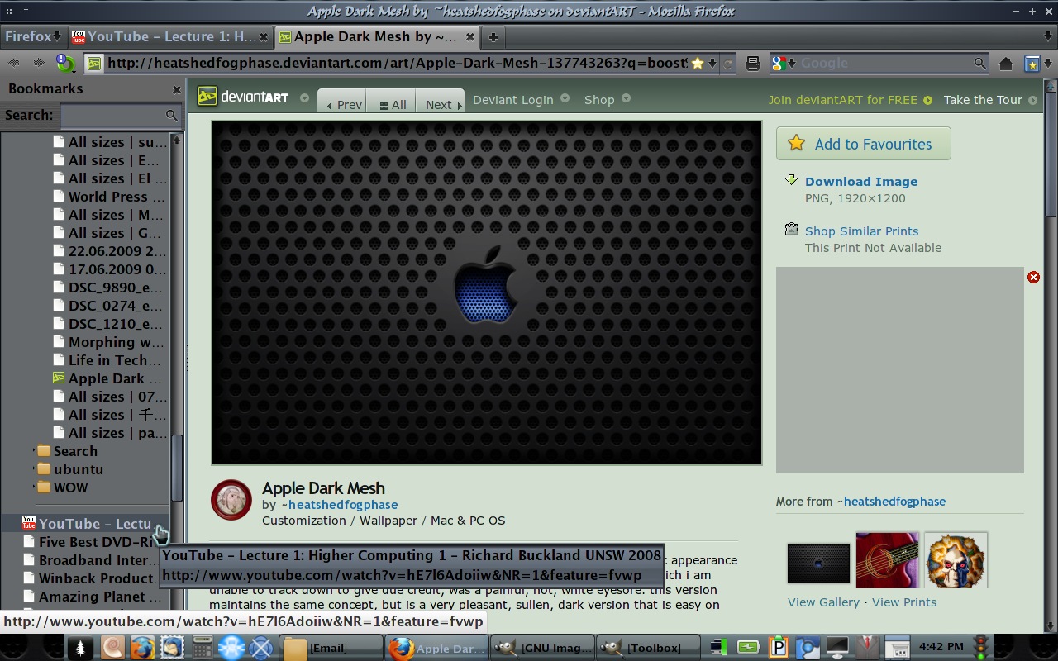The image size is (1058, 661).
Task: Click the monitor tray icon
Action: click(836, 647)
